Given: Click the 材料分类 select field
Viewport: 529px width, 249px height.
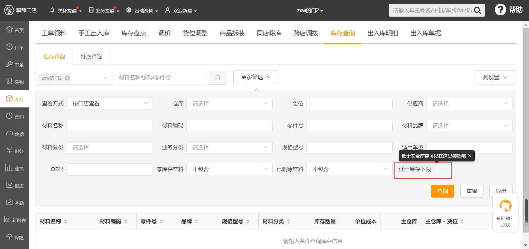Looking at the screenshot, I should click(x=110, y=147).
